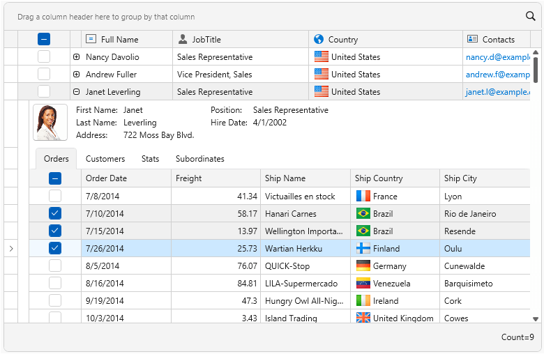The height and width of the screenshot is (354, 544).
Task: Collapse Janet Leverling's detail row
Action: [76, 91]
